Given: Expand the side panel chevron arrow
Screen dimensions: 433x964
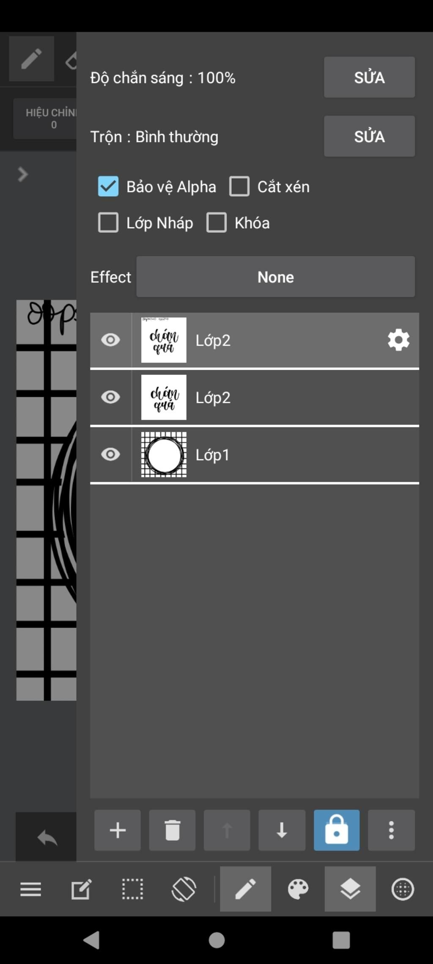Looking at the screenshot, I should tap(23, 174).
